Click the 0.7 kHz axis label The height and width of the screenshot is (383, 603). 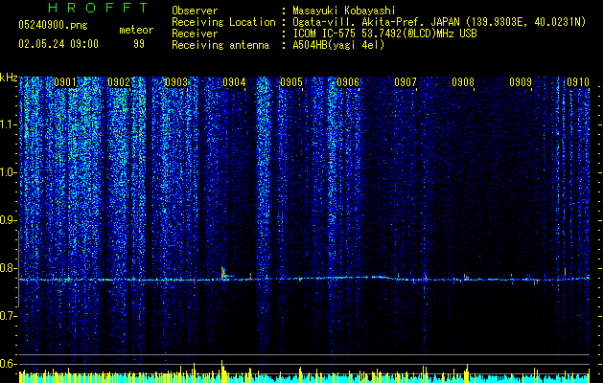9,316
